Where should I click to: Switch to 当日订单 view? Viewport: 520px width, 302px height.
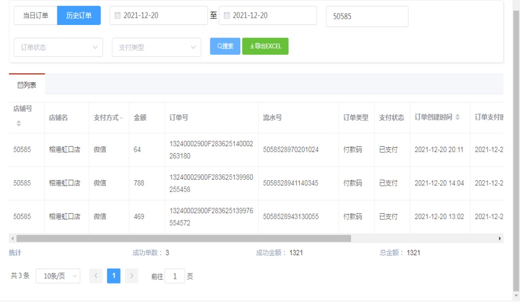[35, 15]
